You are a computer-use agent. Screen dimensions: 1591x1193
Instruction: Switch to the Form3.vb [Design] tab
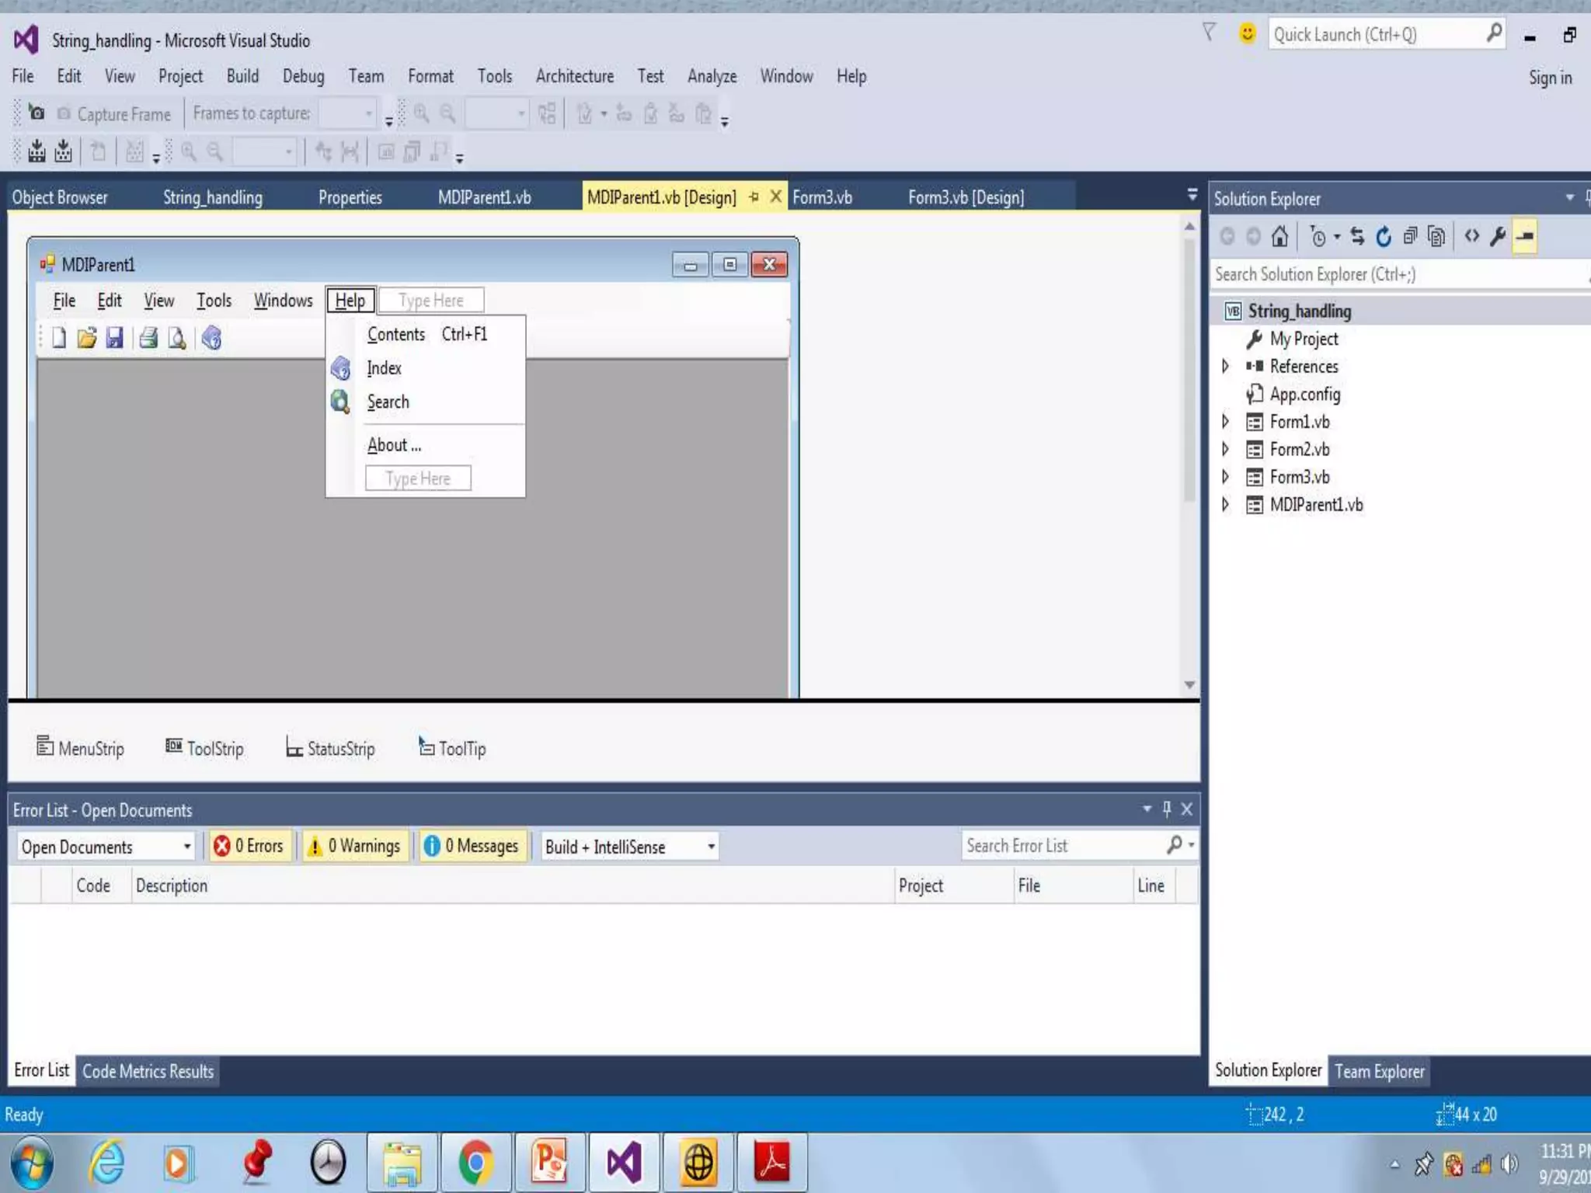tap(966, 197)
